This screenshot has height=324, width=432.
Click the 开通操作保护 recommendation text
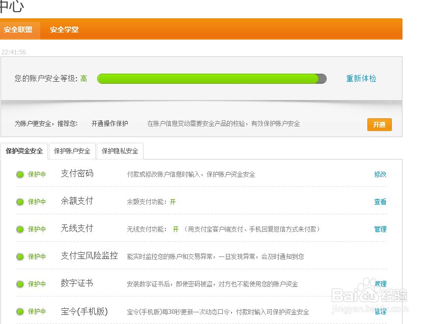(109, 123)
